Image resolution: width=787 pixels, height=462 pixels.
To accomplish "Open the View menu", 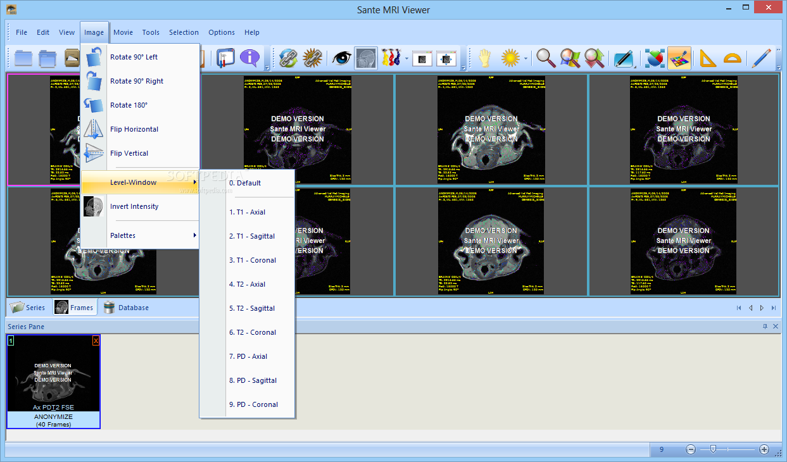I will [x=67, y=32].
